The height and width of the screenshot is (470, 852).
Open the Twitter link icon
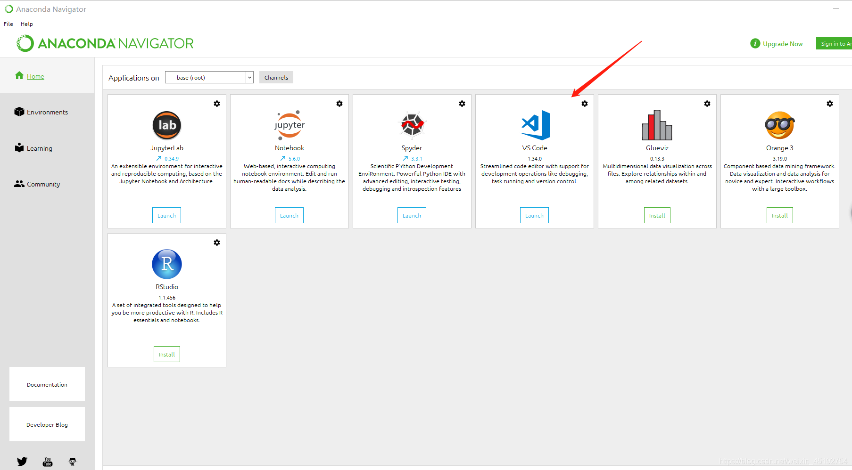point(22,462)
